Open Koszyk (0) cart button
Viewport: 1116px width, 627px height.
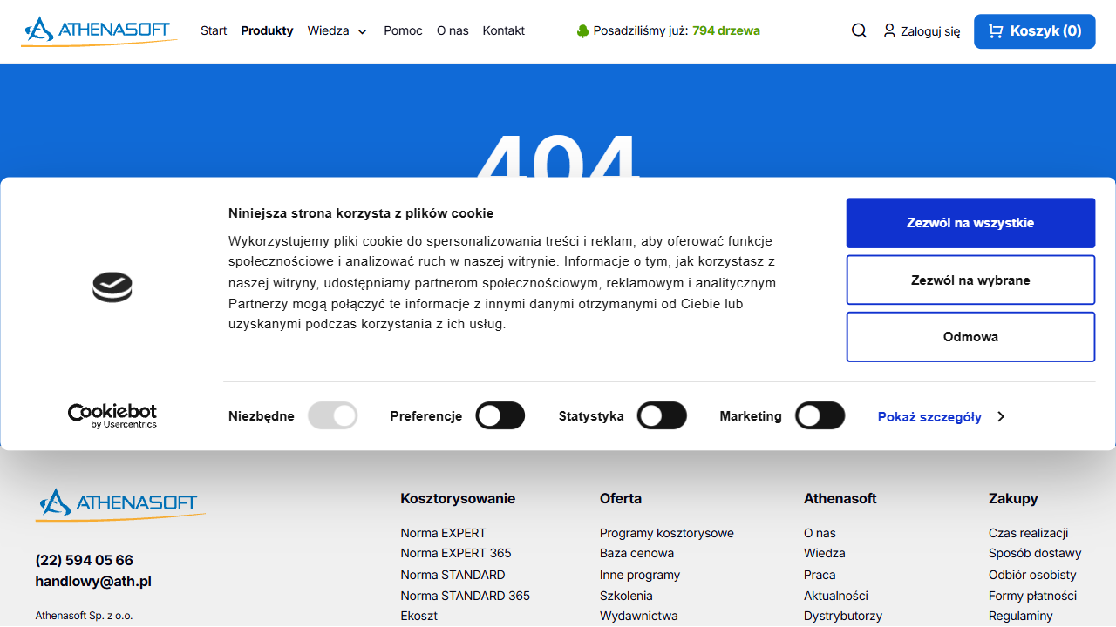tap(1035, 31)
